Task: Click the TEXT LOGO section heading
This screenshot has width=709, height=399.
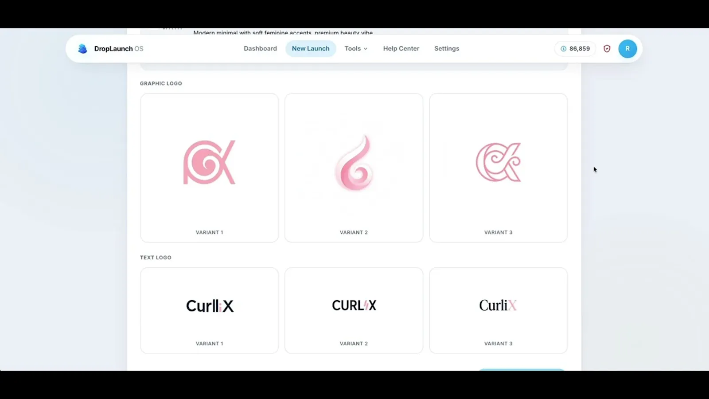Action: (156, 258)
